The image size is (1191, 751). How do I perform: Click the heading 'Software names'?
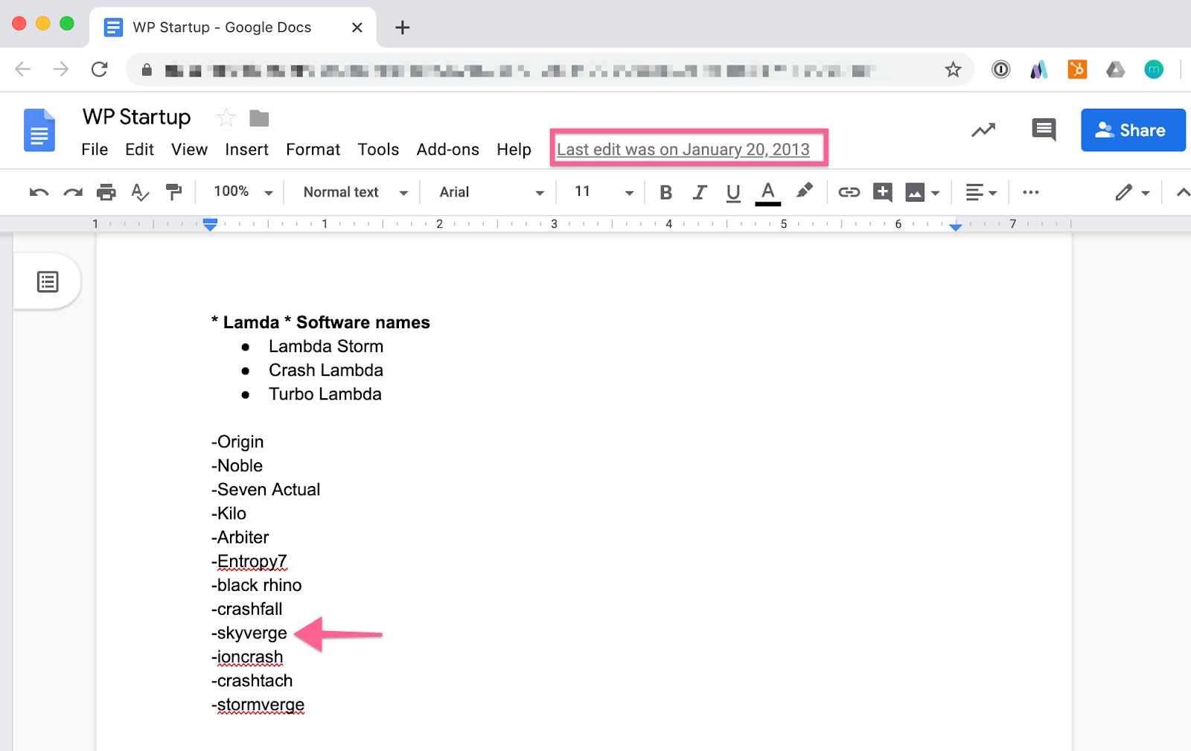(x=363, y=322)
